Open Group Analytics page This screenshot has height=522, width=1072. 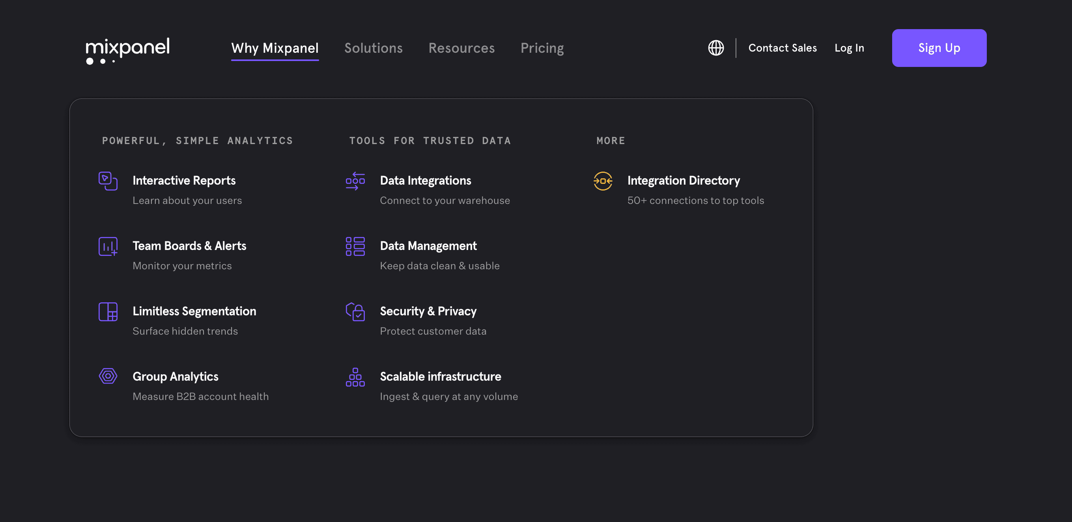tap(175, 376)
